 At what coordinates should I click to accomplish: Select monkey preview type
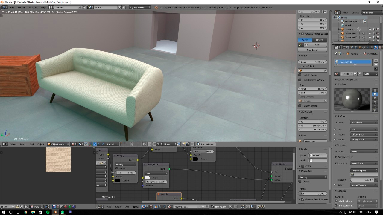pos(375,102)
